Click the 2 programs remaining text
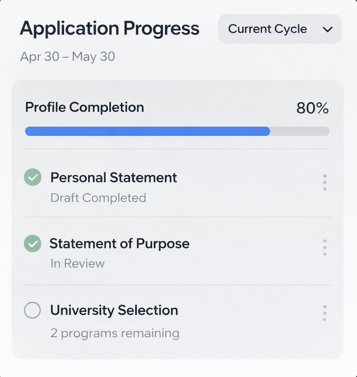Viewport: 357px width, 377px height. (x=115, y=333)
